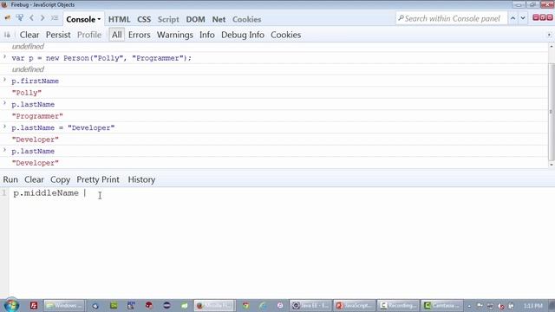Screen dimensions: 555x312
Task: Expand the p.firstName command entry
Action: (4, 81)
